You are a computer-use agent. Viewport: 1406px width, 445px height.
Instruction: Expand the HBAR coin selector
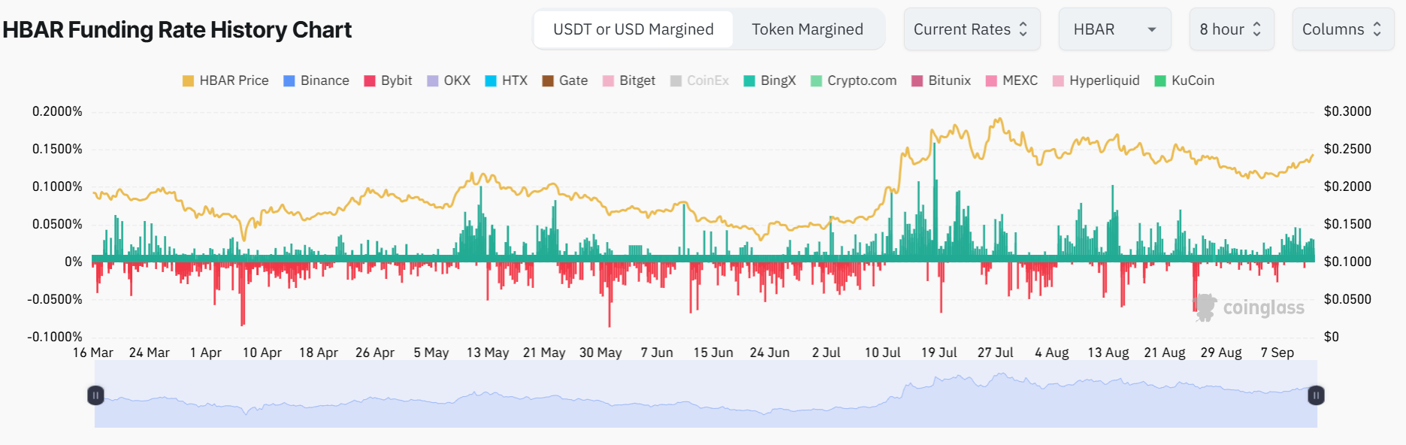tap(1114, 29)
